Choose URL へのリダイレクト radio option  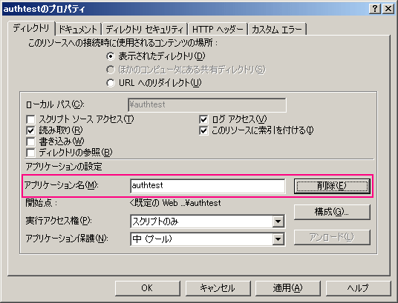pos(111,83)
